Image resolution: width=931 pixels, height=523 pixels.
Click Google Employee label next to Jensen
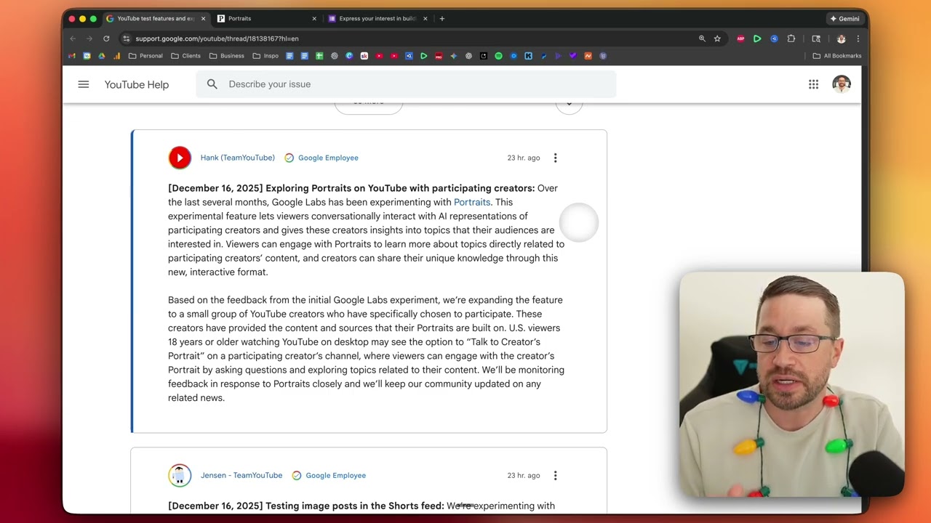pos(336,475)
